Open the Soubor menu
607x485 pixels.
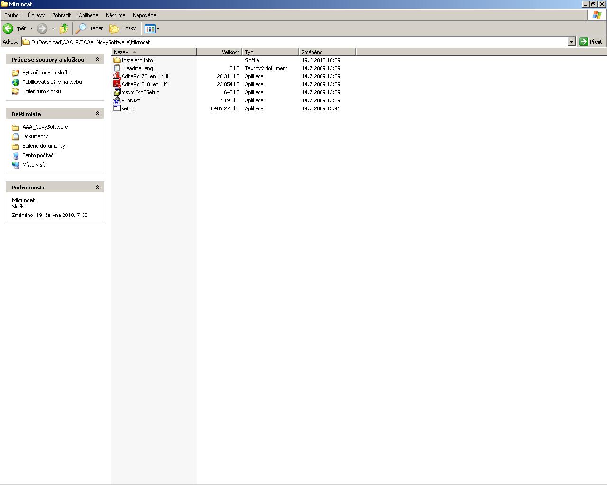(12, 15)
